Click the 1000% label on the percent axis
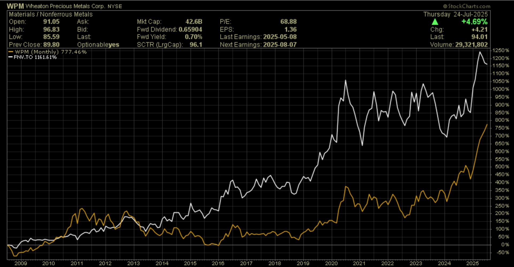 [x=500, y=89]
